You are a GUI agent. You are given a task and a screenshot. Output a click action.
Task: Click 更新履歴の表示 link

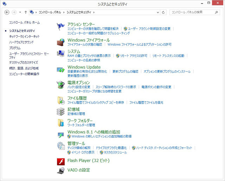(x=78, y=76)
